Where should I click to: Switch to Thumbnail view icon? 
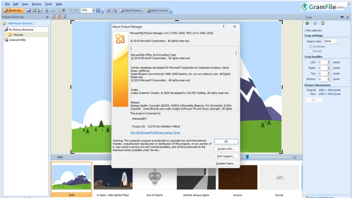(54, 16)
